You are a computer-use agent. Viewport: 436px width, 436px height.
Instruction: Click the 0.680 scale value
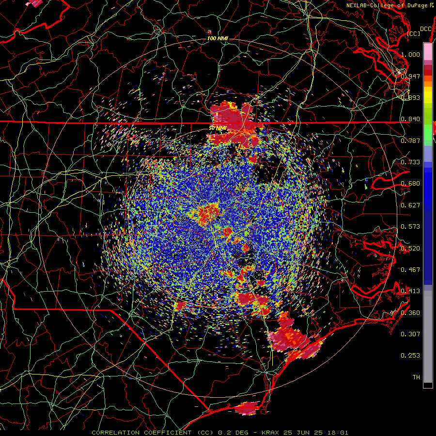[410, 184]
